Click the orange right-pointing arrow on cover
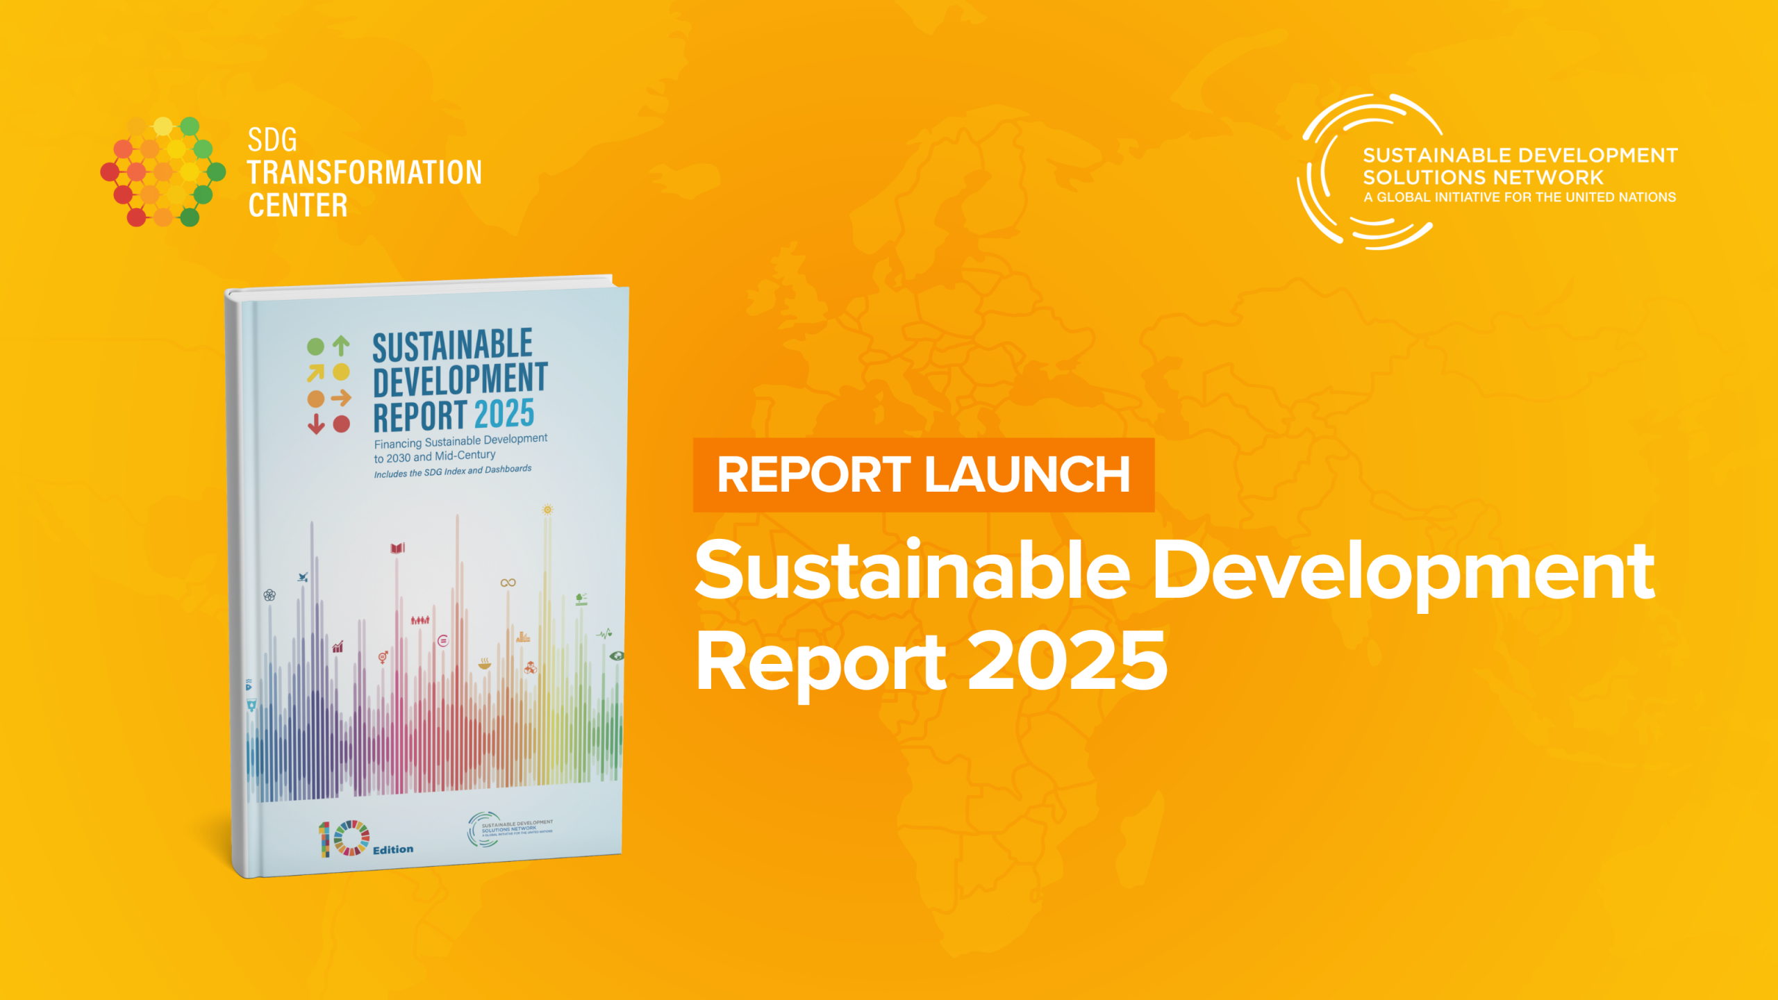 tap(341, 398)
